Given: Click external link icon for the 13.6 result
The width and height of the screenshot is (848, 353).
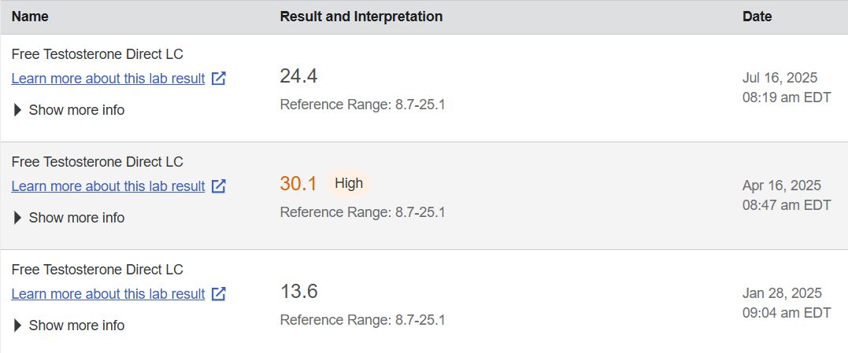Looking at the screenshot, I should click(219, 294).
